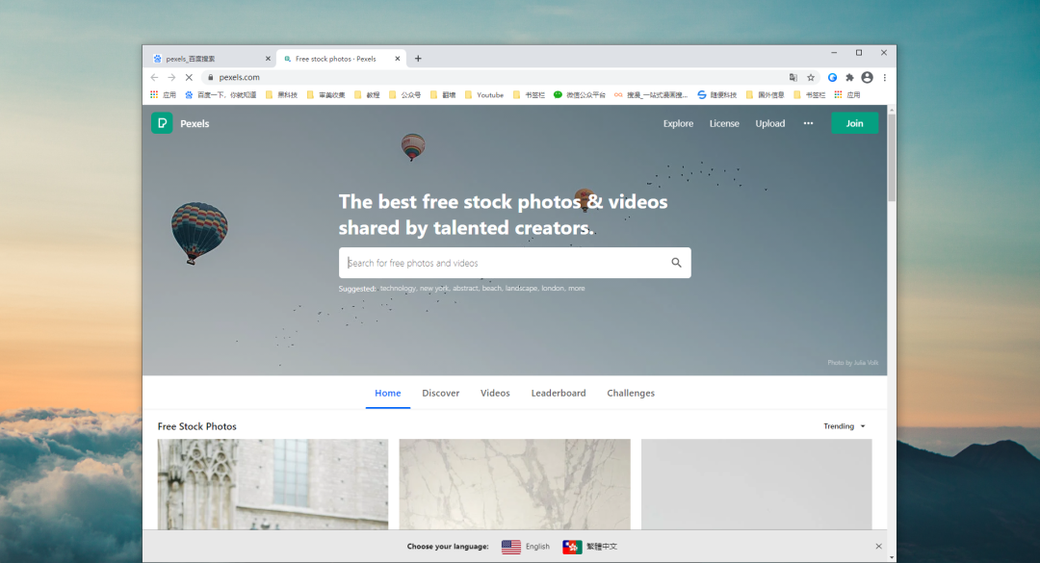Screen dimensions: 1040x563
Task: Click the green Join button
Action: pos(854,123)
